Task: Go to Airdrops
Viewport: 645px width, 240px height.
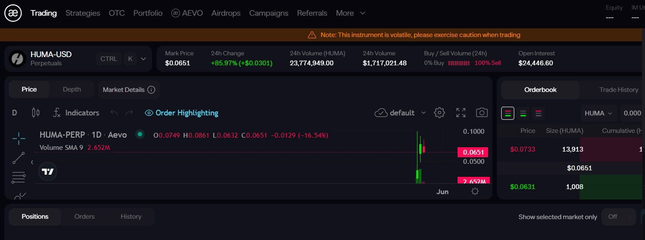Action: pyautogui.click(x=226, y=13)
